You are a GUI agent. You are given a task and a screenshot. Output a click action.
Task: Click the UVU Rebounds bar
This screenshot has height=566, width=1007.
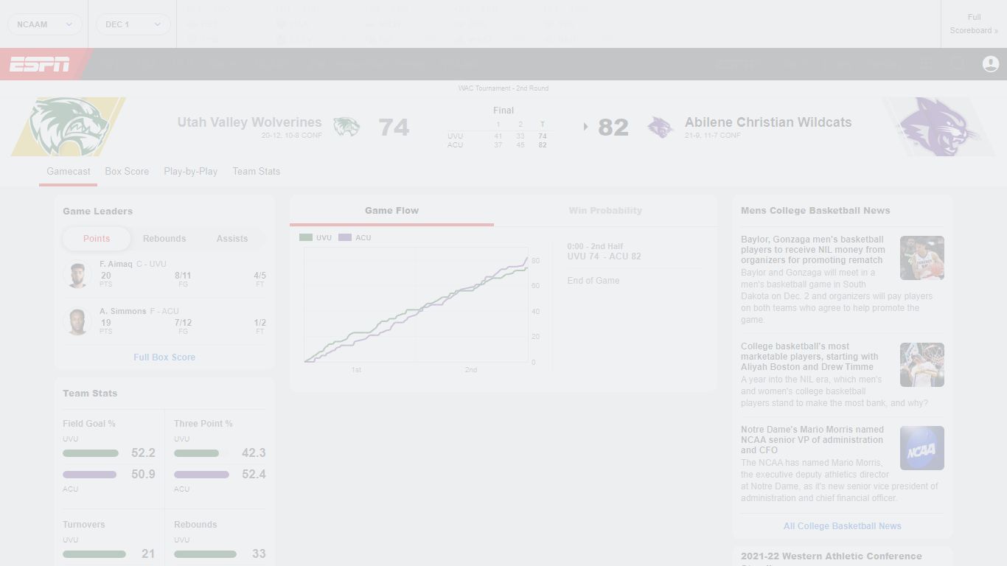click(206, 554)
